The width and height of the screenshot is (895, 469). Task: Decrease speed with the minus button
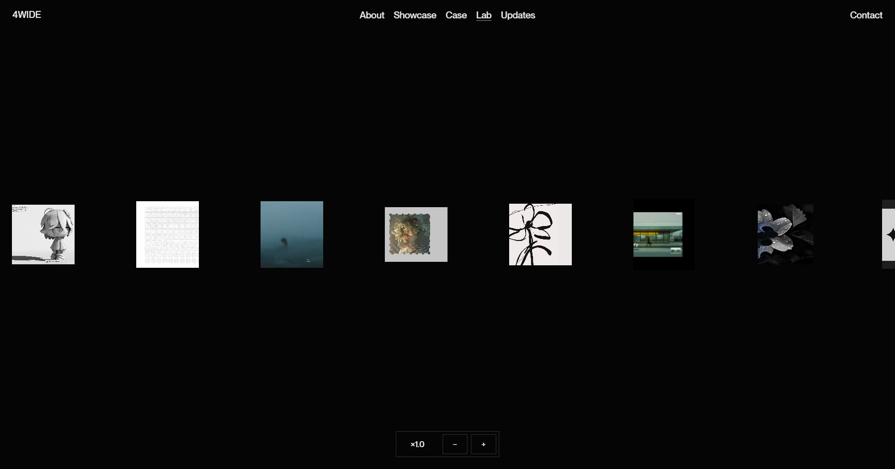[x=454, y=444]
